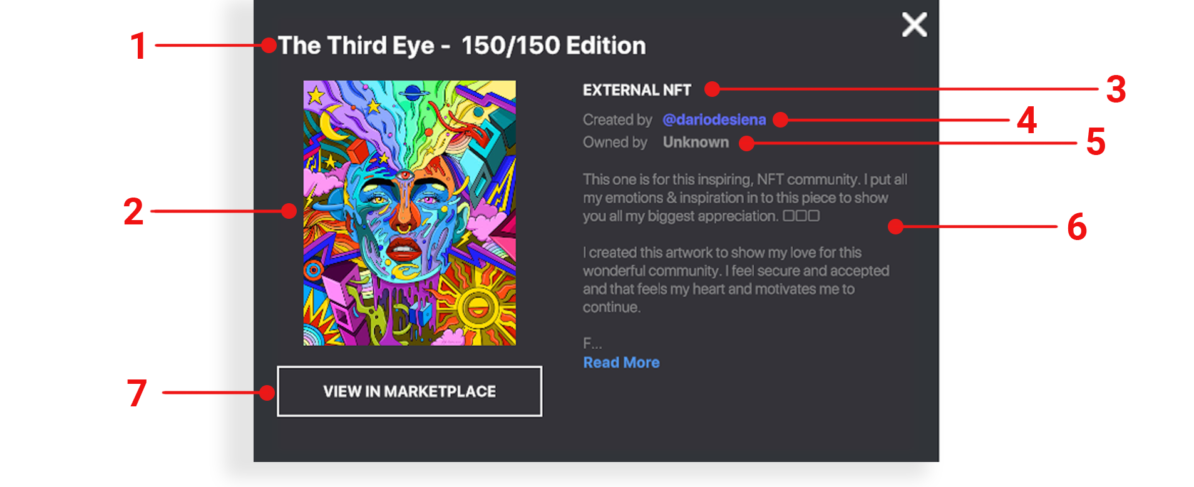Screen dimensions: 1194x487
Task: Click the second paragraph starting 'I created this artwork'
Action: pos(736,279)
